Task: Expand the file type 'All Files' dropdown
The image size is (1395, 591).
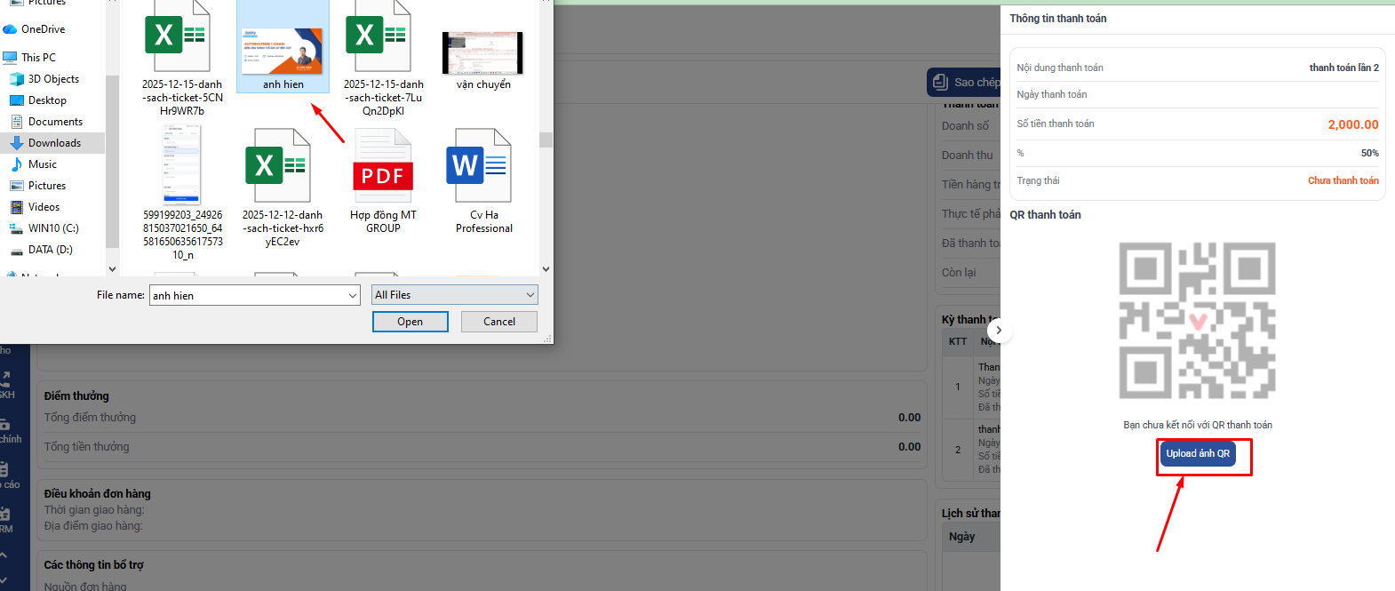Action: 454,295
